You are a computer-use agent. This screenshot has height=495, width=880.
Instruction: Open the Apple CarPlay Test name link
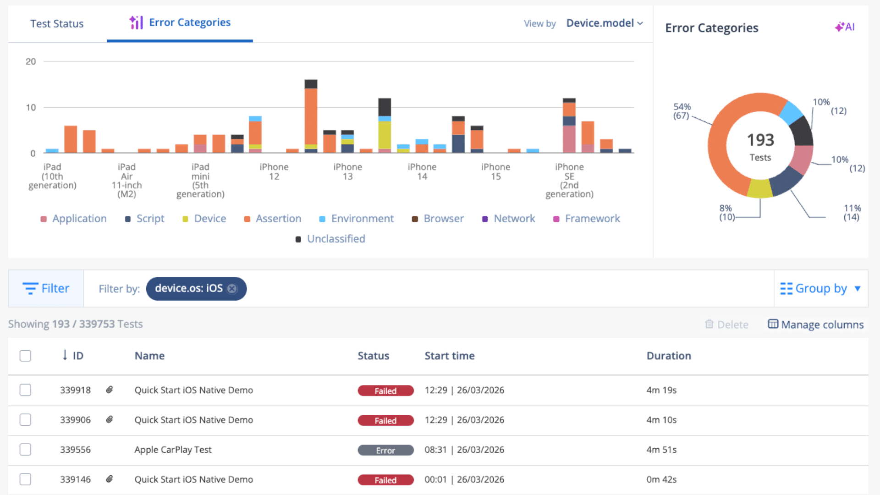173,450
